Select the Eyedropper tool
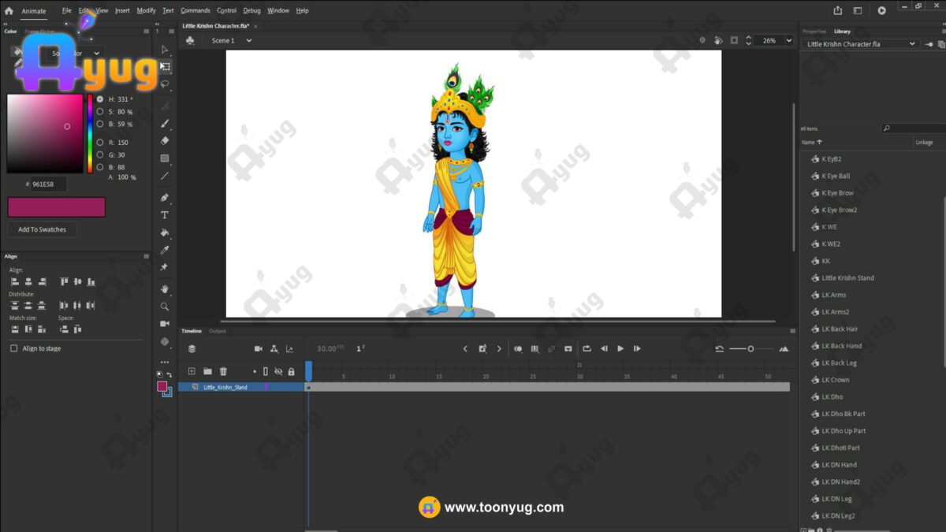Viewport: 946px width, 532px height. pyautogui.click(x=165, y=250)
